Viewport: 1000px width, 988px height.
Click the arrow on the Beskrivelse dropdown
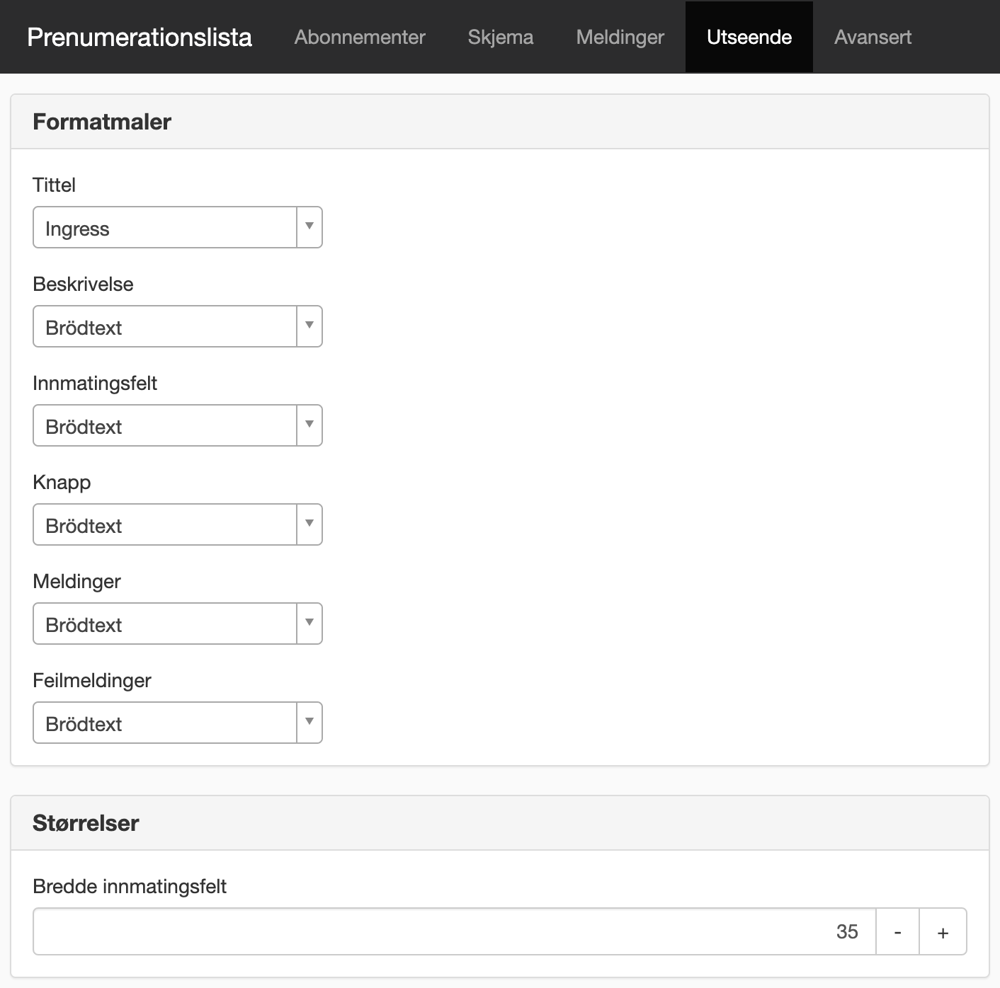click(x=309, y=326)
